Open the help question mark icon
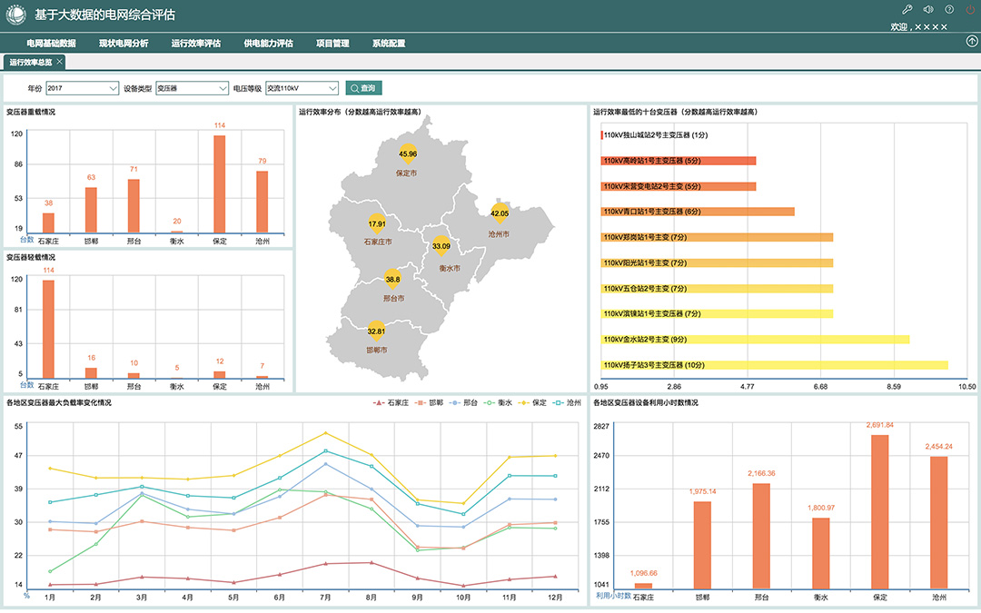This screenshot has width=981, height=613. (x=949, y=9)
